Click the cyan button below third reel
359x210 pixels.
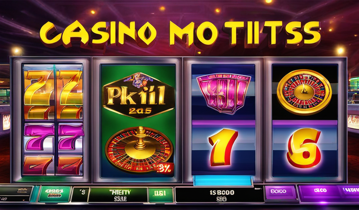[x=223, y=181]
